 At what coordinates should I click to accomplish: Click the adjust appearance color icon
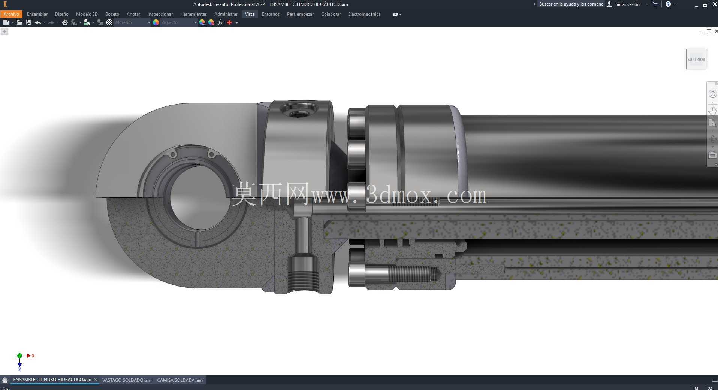click(x=202, y=22)
